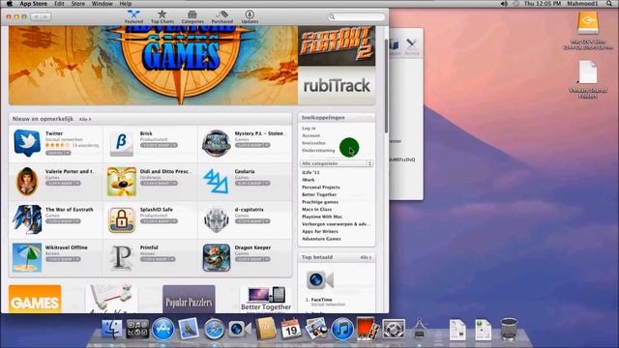Open The War of Eustrath icon
The height and width of the screenshot is (348, 619).
tap(27, 219)
